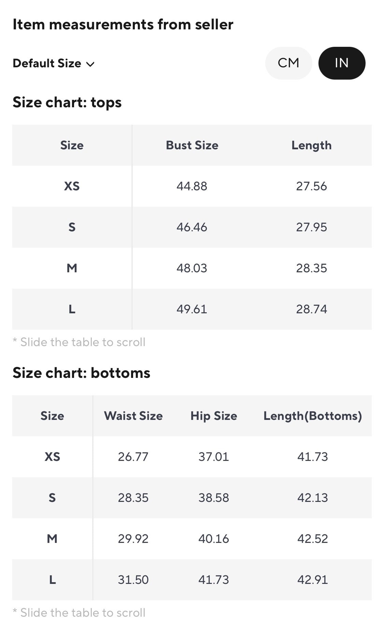Open the Default Size dropdown

54,64
